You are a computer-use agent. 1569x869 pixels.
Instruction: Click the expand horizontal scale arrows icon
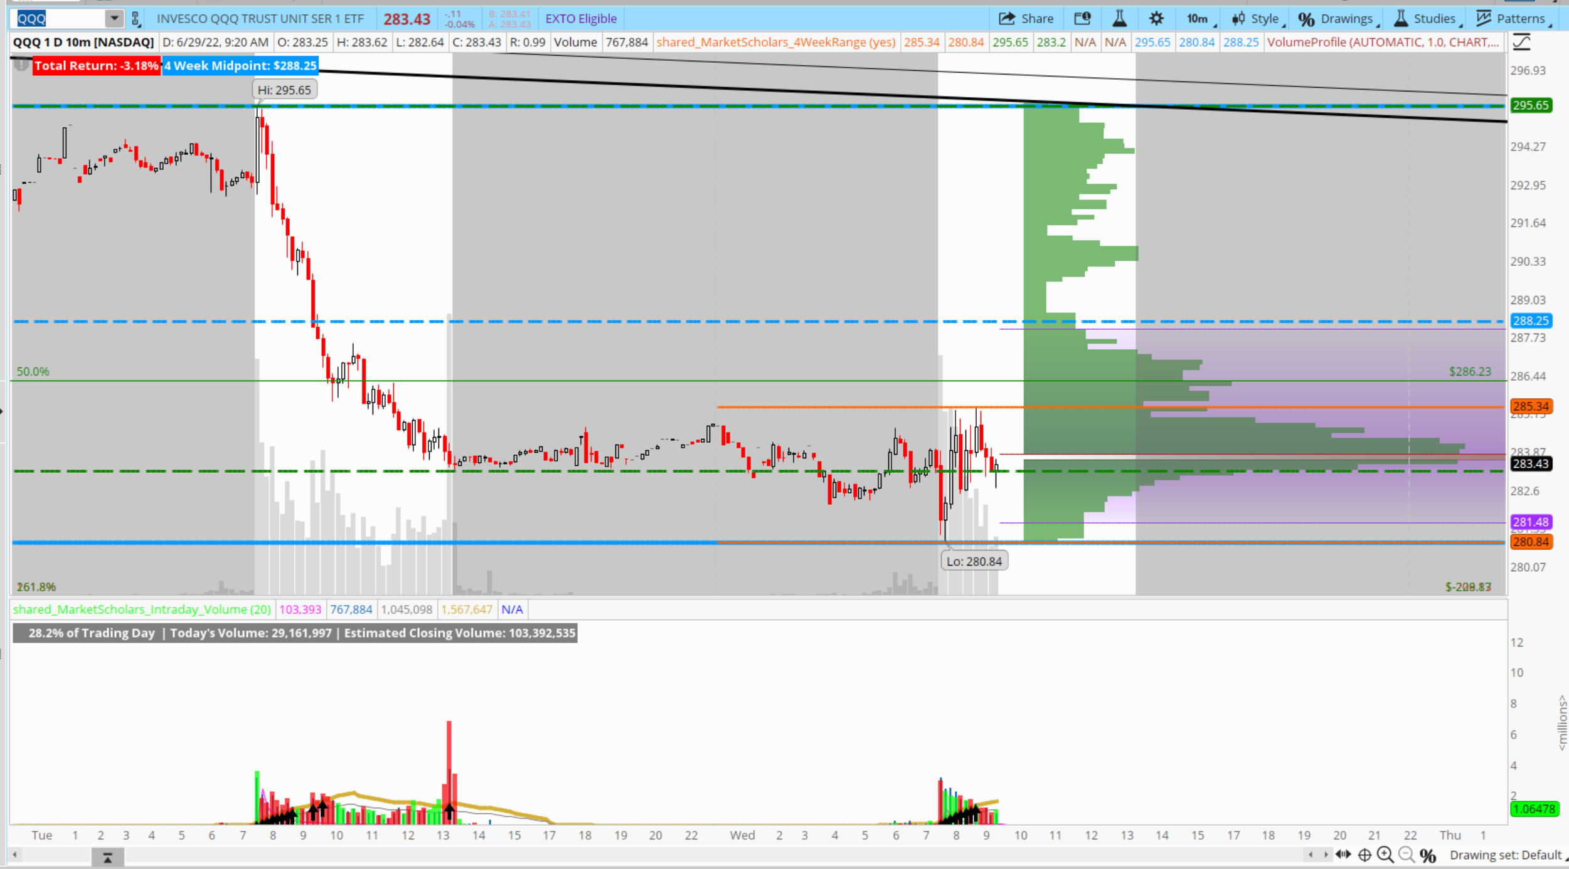point(1343,855)
